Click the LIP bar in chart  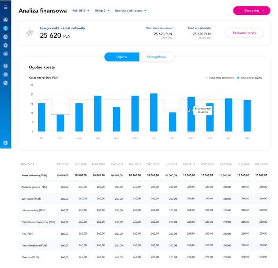pyautogui.click(x=154, y=112)
